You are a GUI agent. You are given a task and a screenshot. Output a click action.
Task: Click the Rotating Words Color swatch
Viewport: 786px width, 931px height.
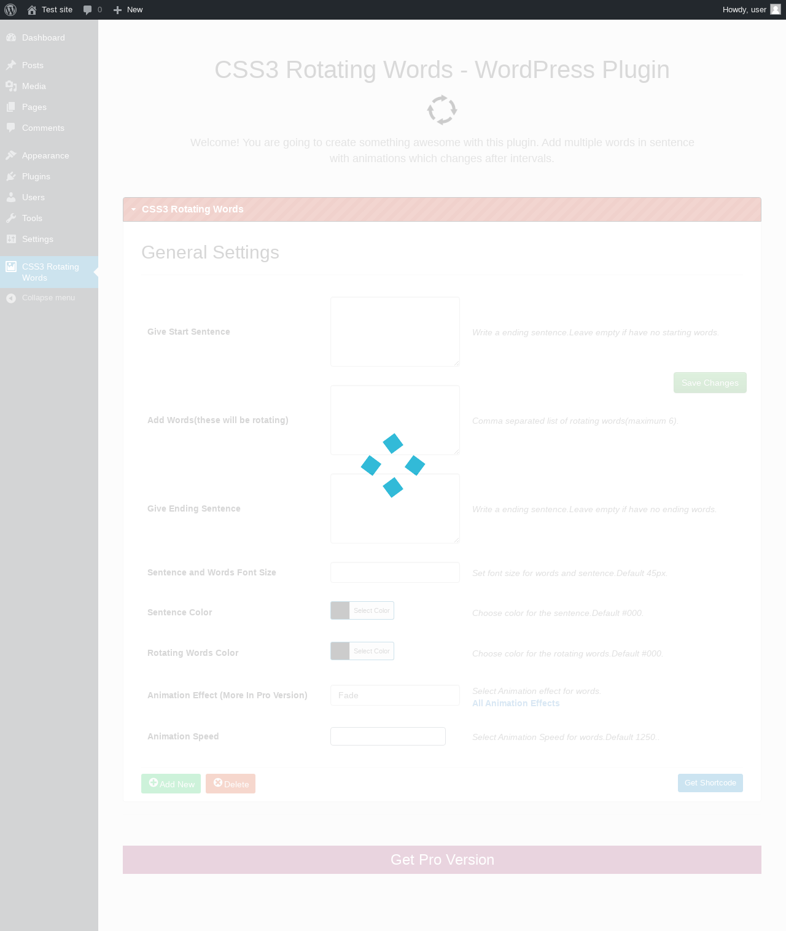(x=340, y=651)
